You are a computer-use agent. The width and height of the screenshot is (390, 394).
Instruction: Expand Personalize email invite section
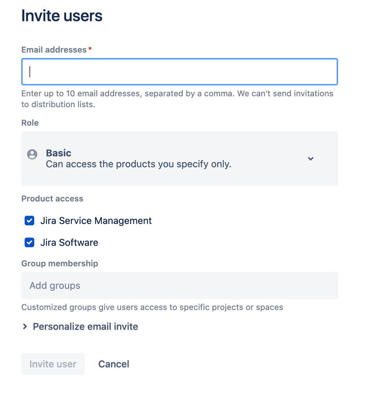[x=85, y=327]
